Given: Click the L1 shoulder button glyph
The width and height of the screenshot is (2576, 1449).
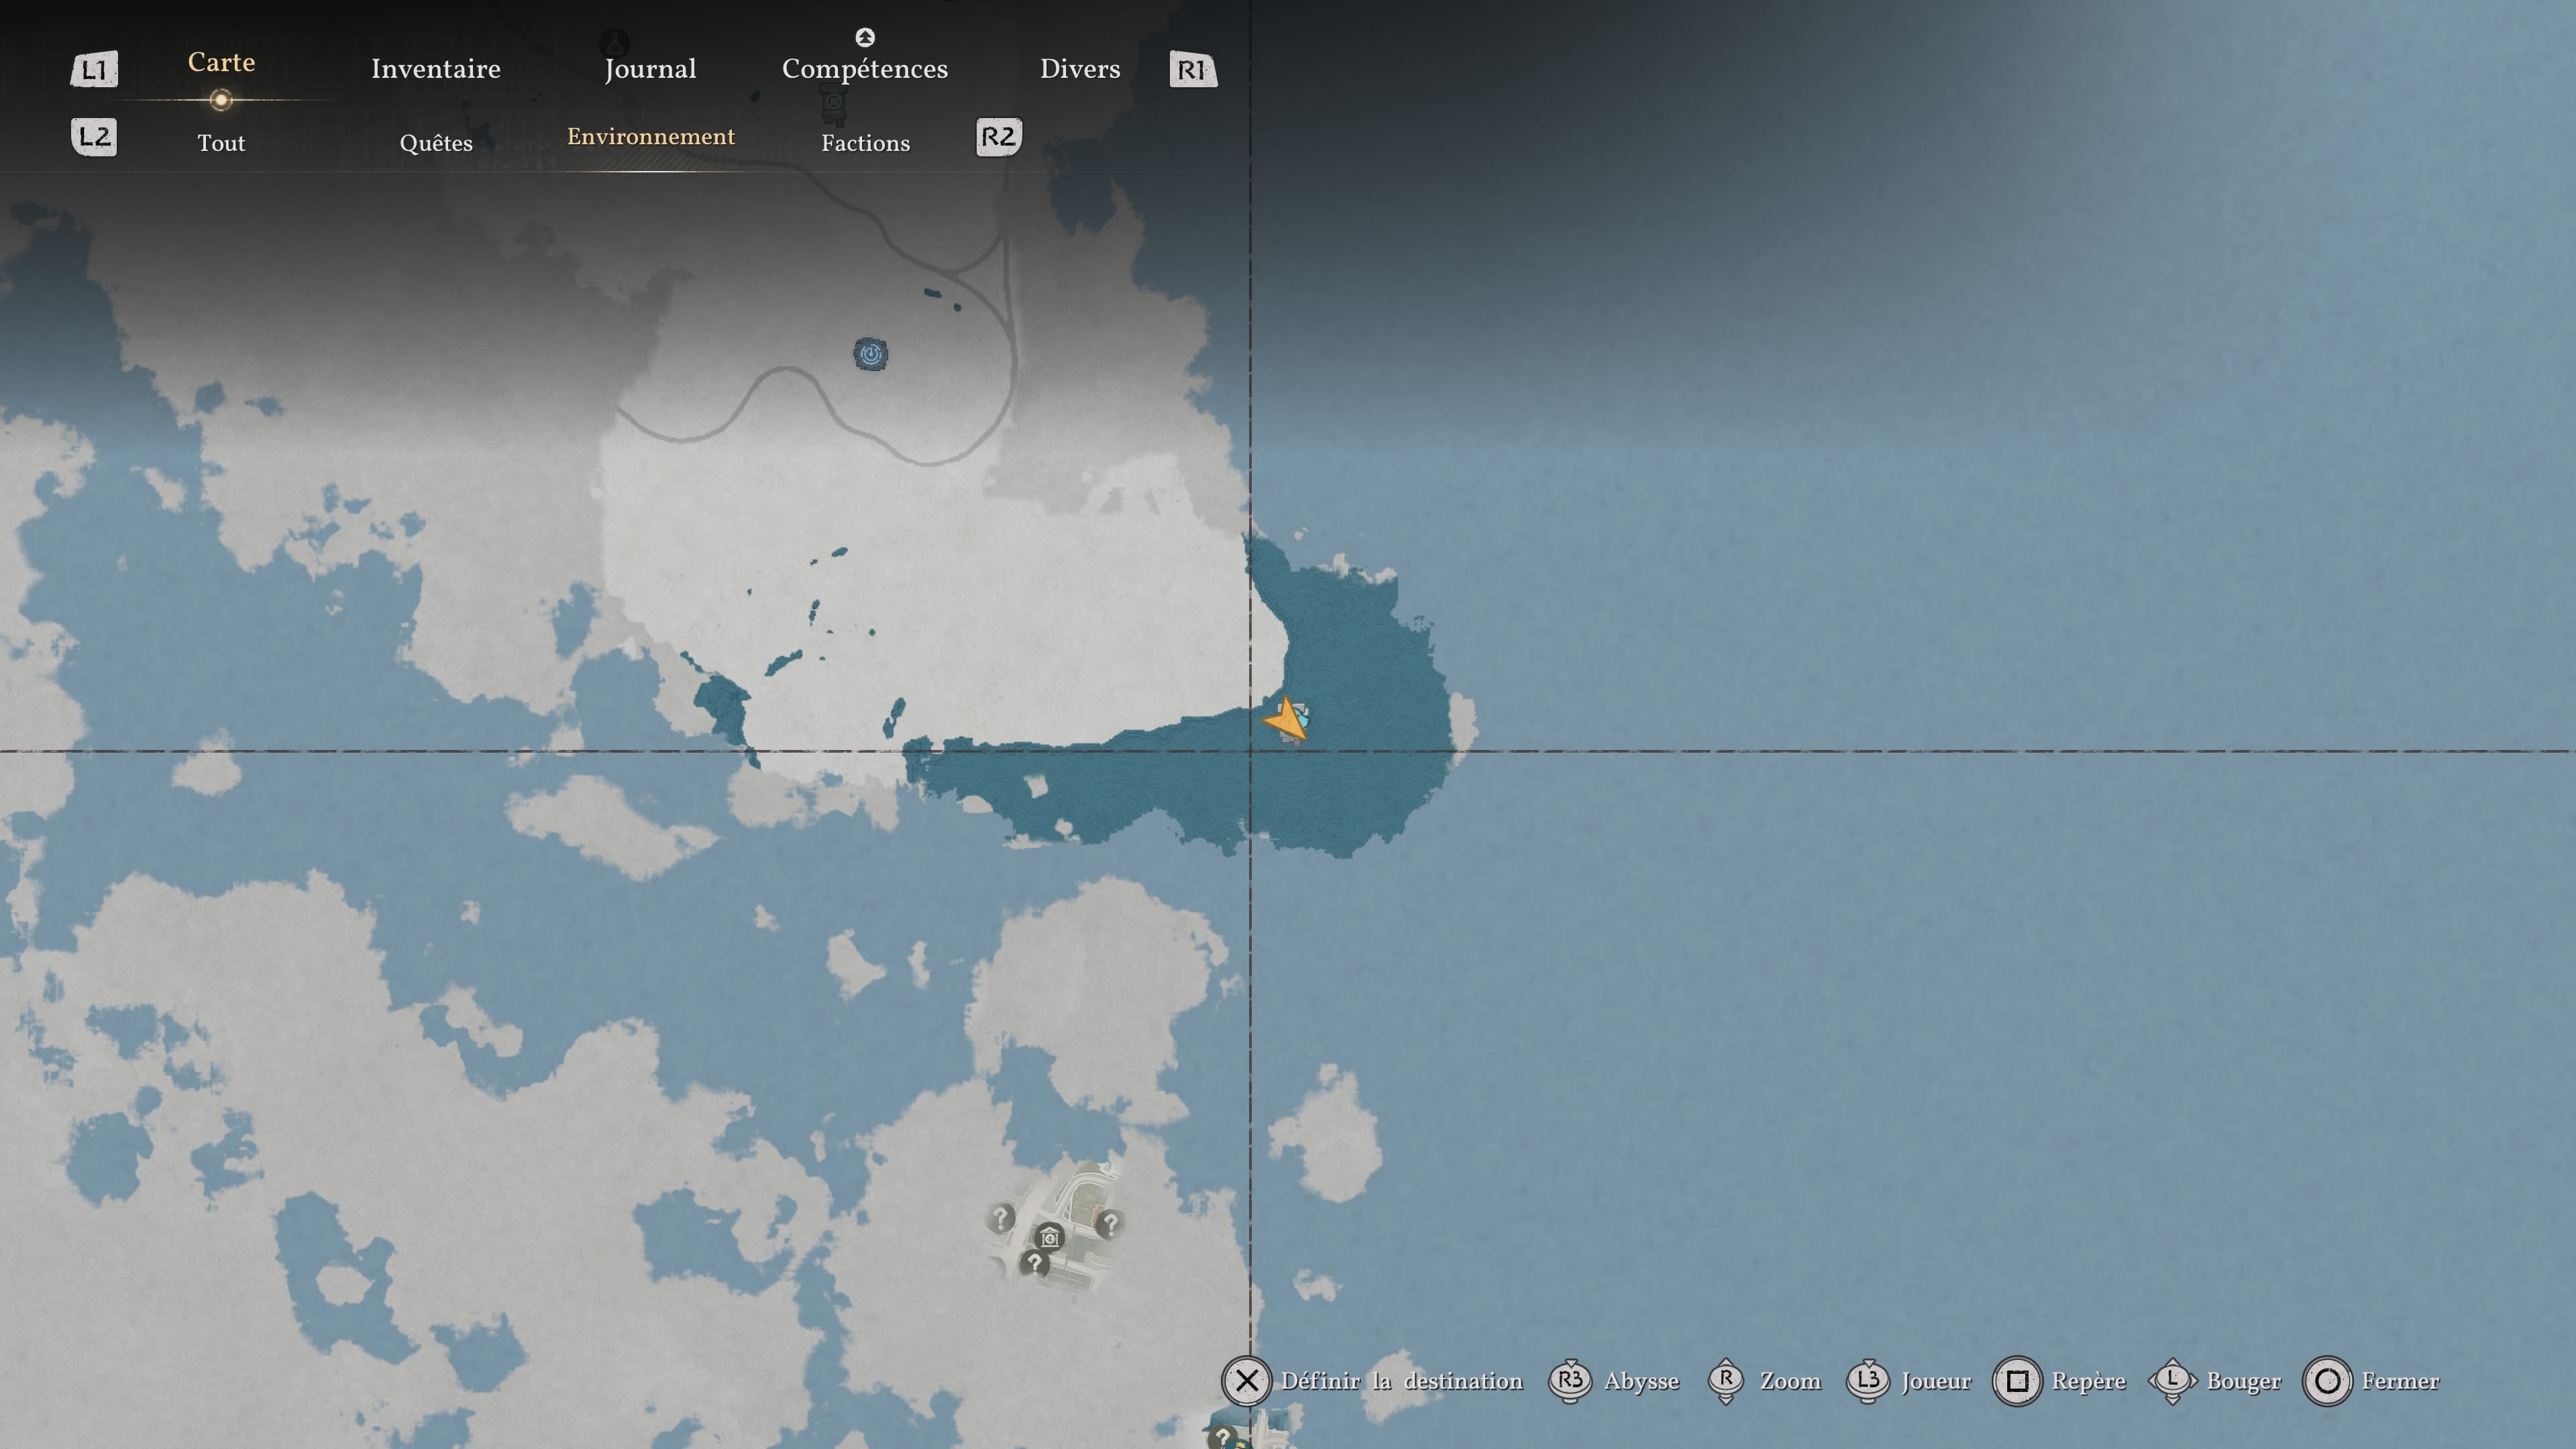Looking at the screenshot, I should click(x=94, y=70).
